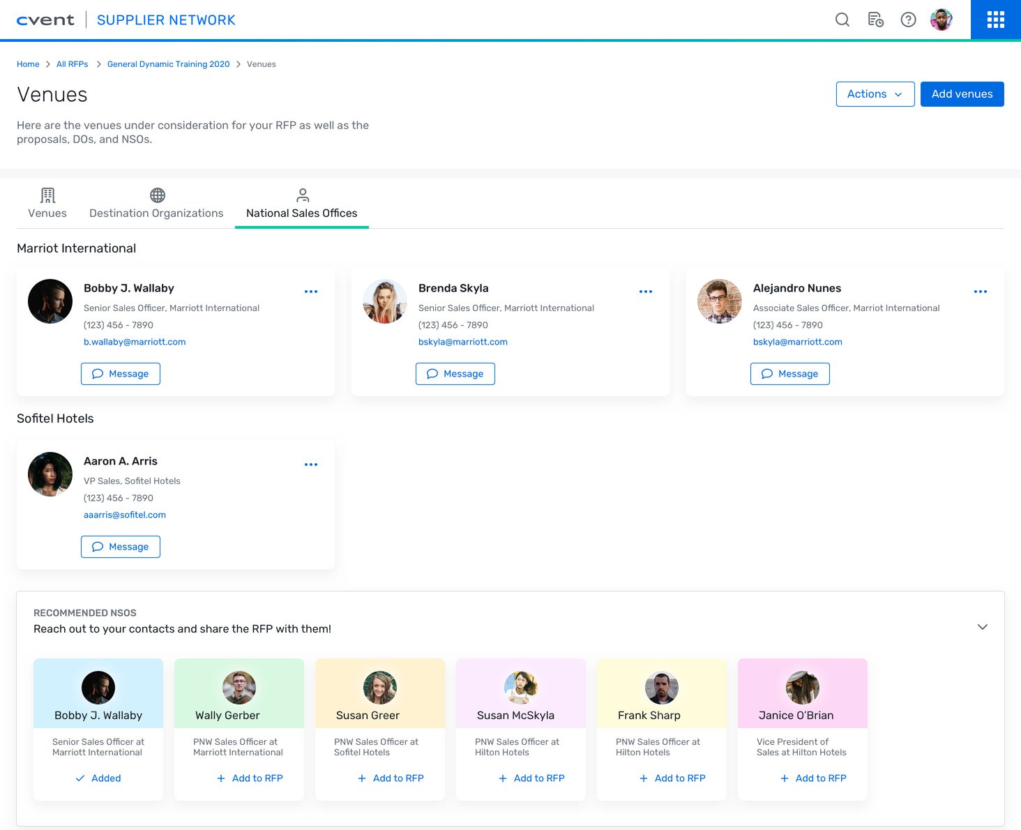This screenshot has width=1021, height=830.
Task: Email b.wallaby@marriott.com
Action: (135, 342)
